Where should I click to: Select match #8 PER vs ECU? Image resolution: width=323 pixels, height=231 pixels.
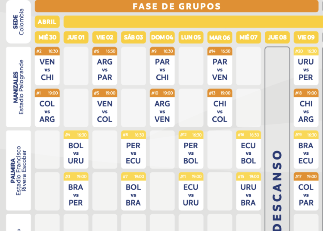134,150
